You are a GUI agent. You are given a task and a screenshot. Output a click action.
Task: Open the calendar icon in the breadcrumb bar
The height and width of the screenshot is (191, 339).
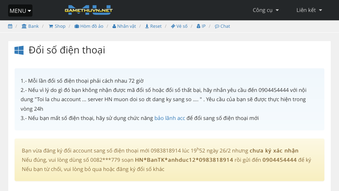[10, 26]
